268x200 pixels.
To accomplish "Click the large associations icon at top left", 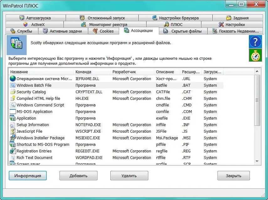I will pyautogui.click(x=16, y=45).
